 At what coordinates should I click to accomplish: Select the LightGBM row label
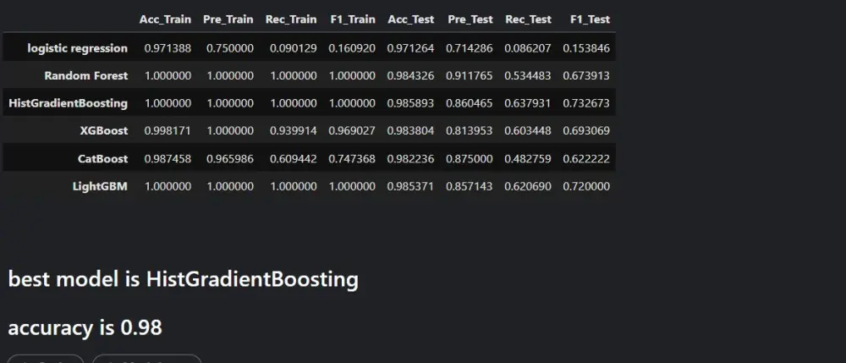(100, 187)
